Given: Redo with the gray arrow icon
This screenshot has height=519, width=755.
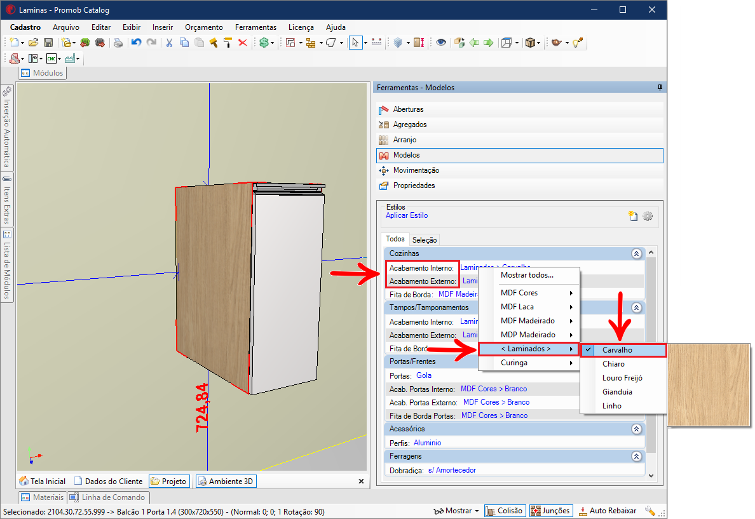Looking at the screenshot, I should pyautogui.click(x=152, y=43).
